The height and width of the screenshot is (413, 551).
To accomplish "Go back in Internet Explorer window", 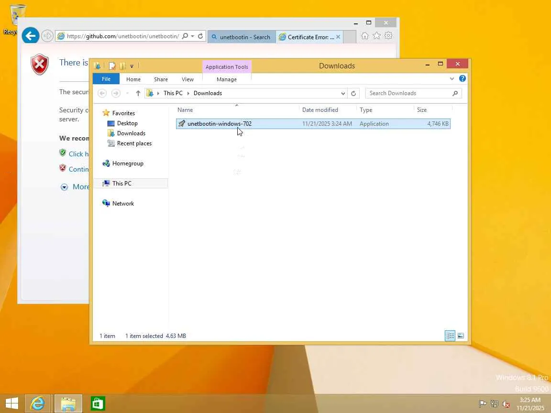I will tap(31, 36).
